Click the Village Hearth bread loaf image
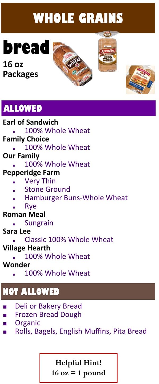This screenshot has height=384, width=159. [72, 64]
